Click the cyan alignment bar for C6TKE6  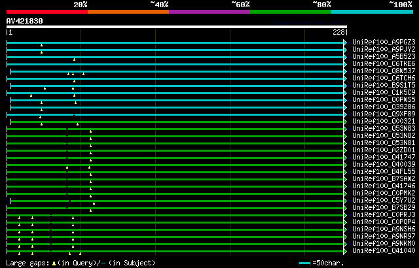tap(175, 64)
